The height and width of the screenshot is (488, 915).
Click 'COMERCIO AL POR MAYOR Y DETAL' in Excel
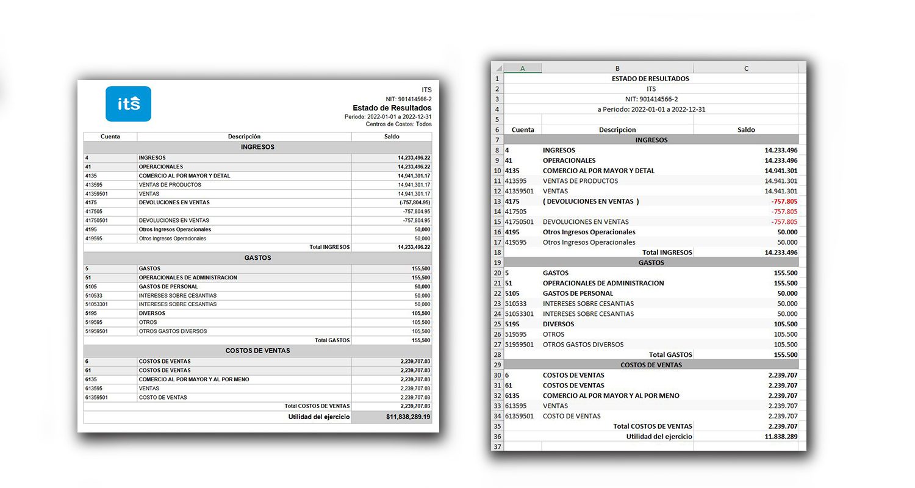598,171
